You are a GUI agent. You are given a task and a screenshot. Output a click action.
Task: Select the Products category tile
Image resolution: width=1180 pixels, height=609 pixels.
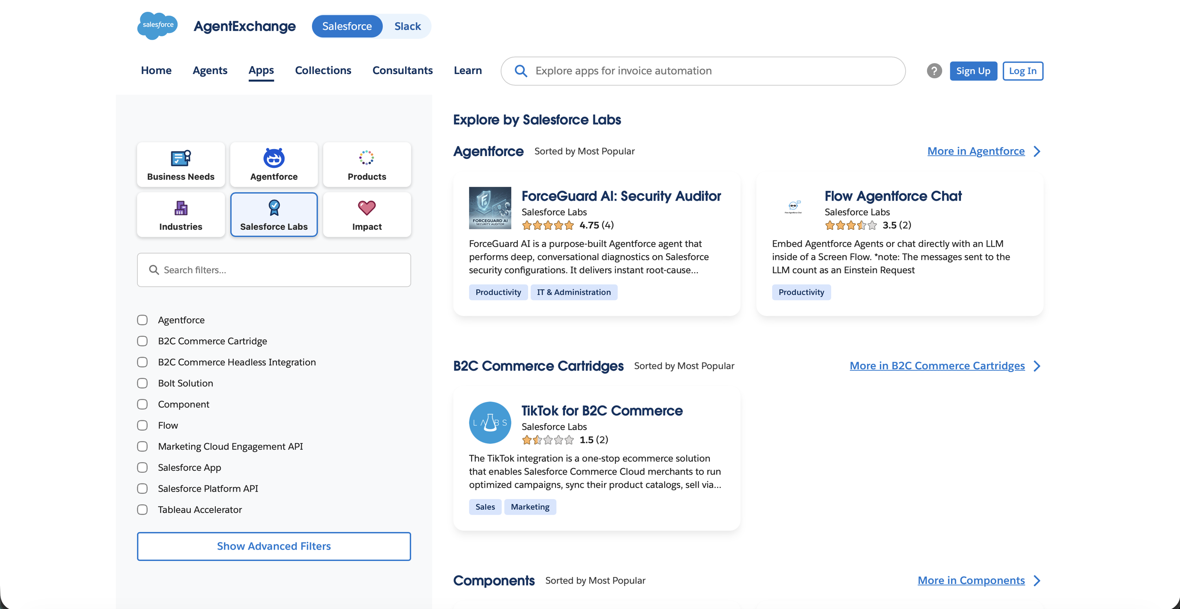tap(367, 165)
